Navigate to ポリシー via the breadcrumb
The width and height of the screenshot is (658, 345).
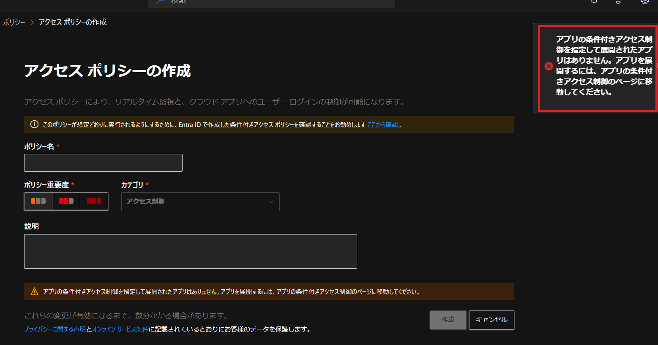[x=14, y=22]
